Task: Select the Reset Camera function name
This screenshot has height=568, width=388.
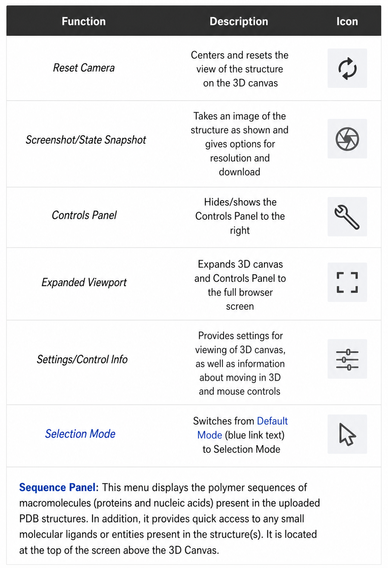Action: (x=84, y=68)
